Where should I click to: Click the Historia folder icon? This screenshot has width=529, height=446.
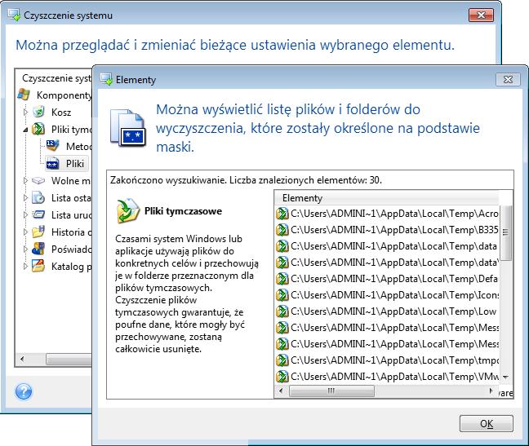tap(38, 232)
